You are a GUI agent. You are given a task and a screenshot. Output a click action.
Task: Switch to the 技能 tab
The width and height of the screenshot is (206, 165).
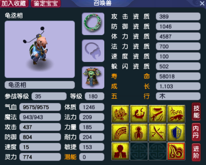tap(196, 112)
